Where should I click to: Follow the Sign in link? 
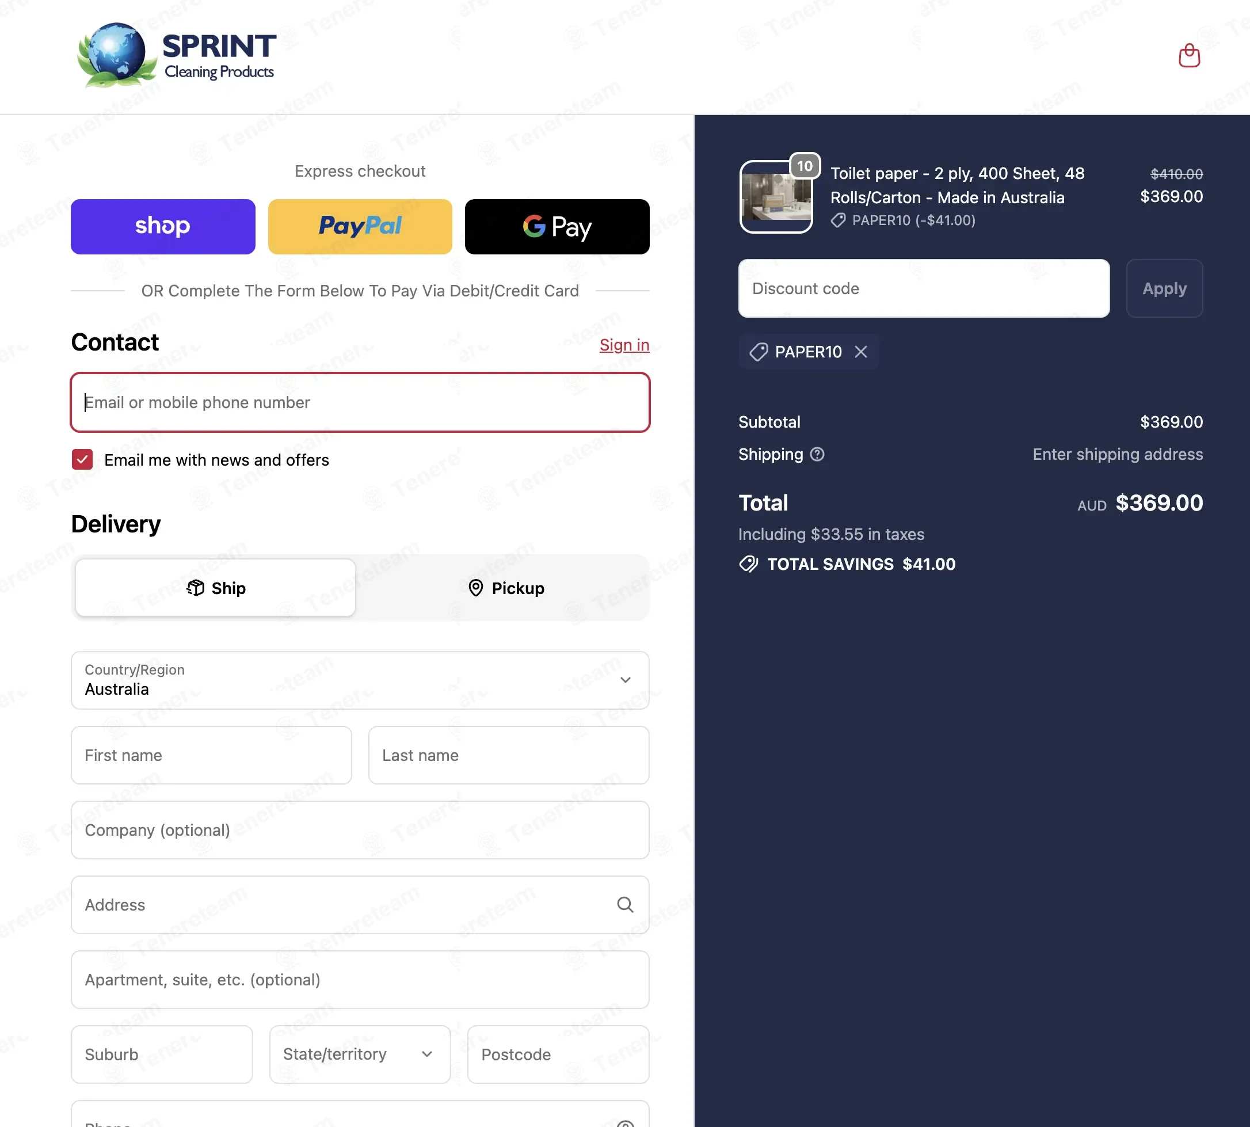click(624, 345)
